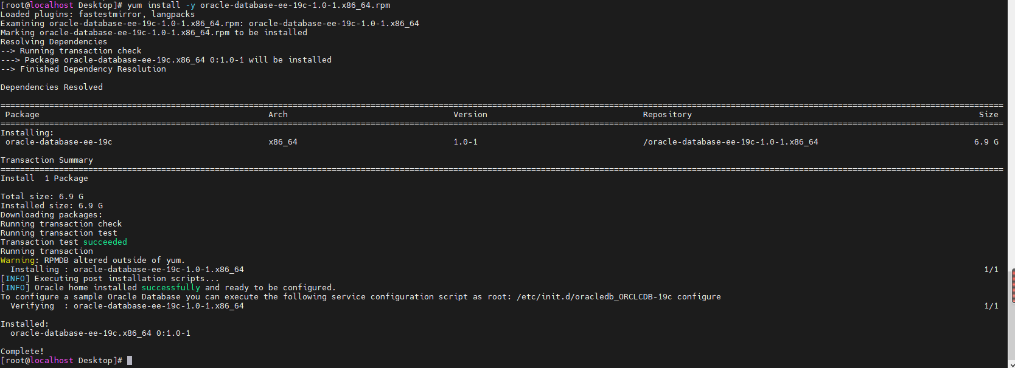Click the red scrollbar thumb
Screen dimensions: 1015x368
pyautogui.click(x=1013, y=285)
